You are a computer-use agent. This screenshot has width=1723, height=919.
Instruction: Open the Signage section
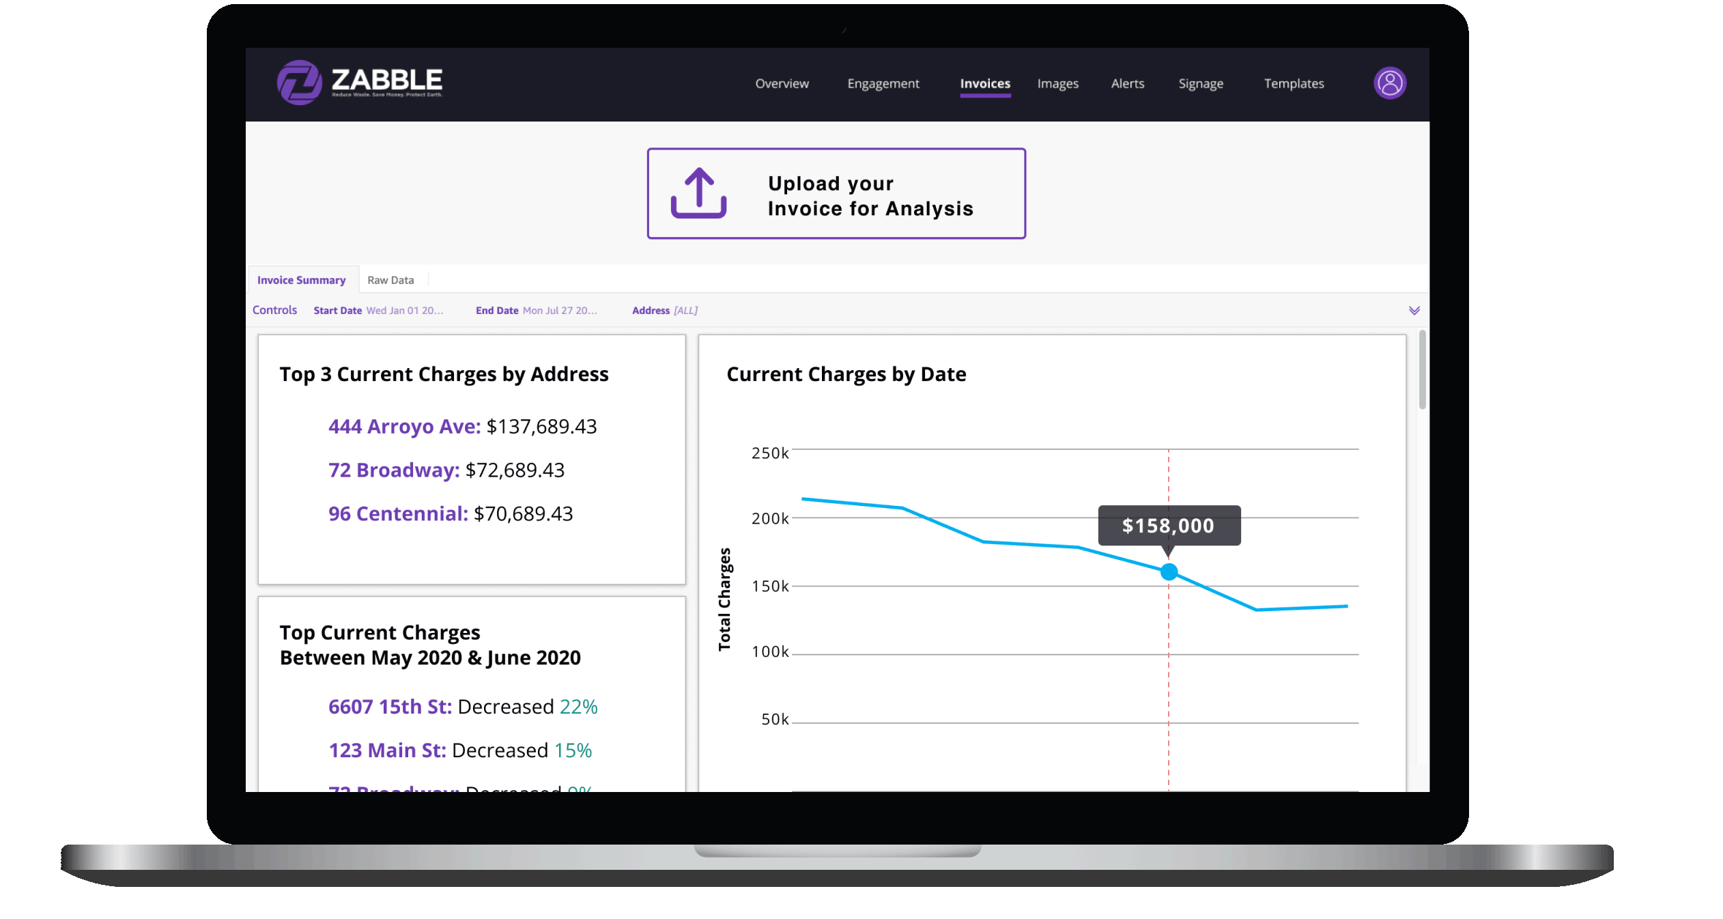[x=1201, y=83]
